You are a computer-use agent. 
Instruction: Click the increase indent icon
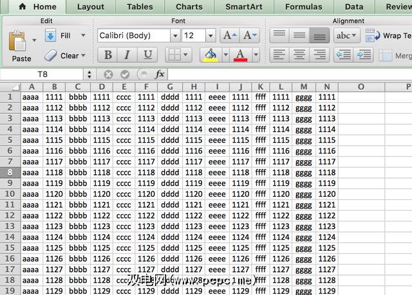(x=364, y=55)
